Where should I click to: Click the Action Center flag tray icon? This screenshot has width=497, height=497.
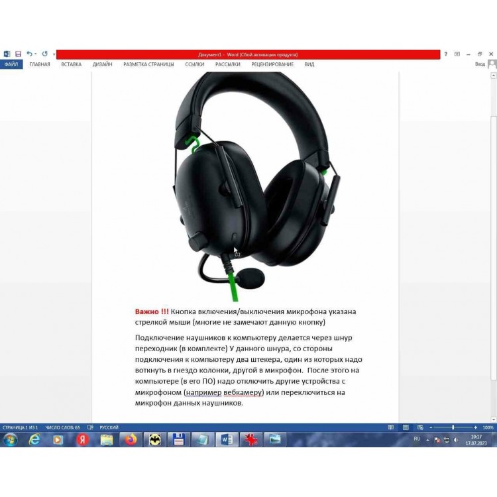pos(437,440)
